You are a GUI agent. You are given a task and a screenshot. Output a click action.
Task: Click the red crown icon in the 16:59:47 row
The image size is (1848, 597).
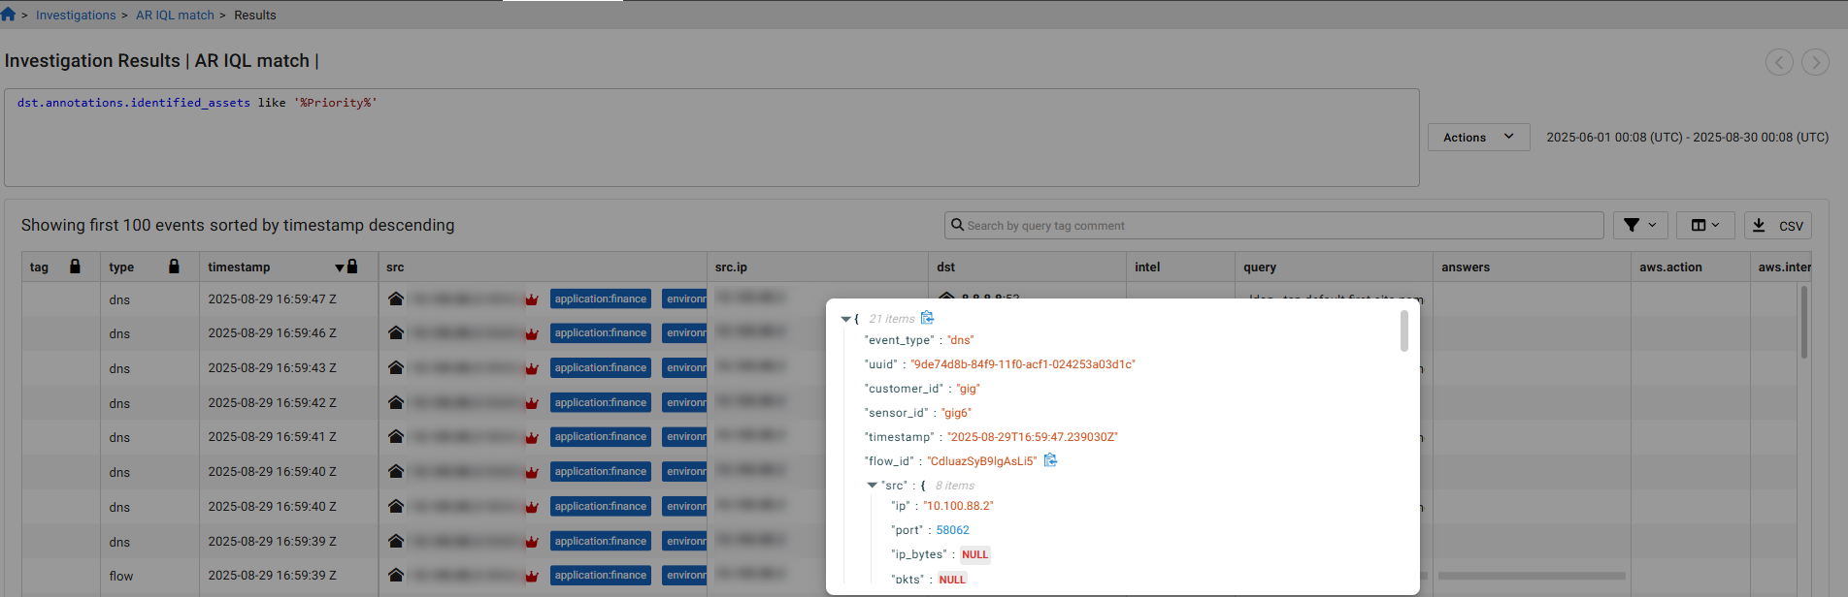[x=532, y=300]
